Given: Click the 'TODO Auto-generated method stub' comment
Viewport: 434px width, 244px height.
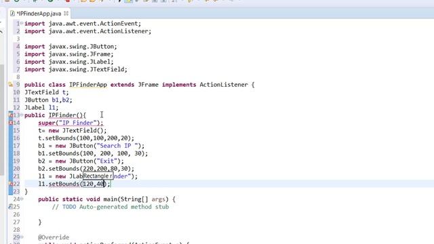Looking at the screenshot, I should click(115, 207).
